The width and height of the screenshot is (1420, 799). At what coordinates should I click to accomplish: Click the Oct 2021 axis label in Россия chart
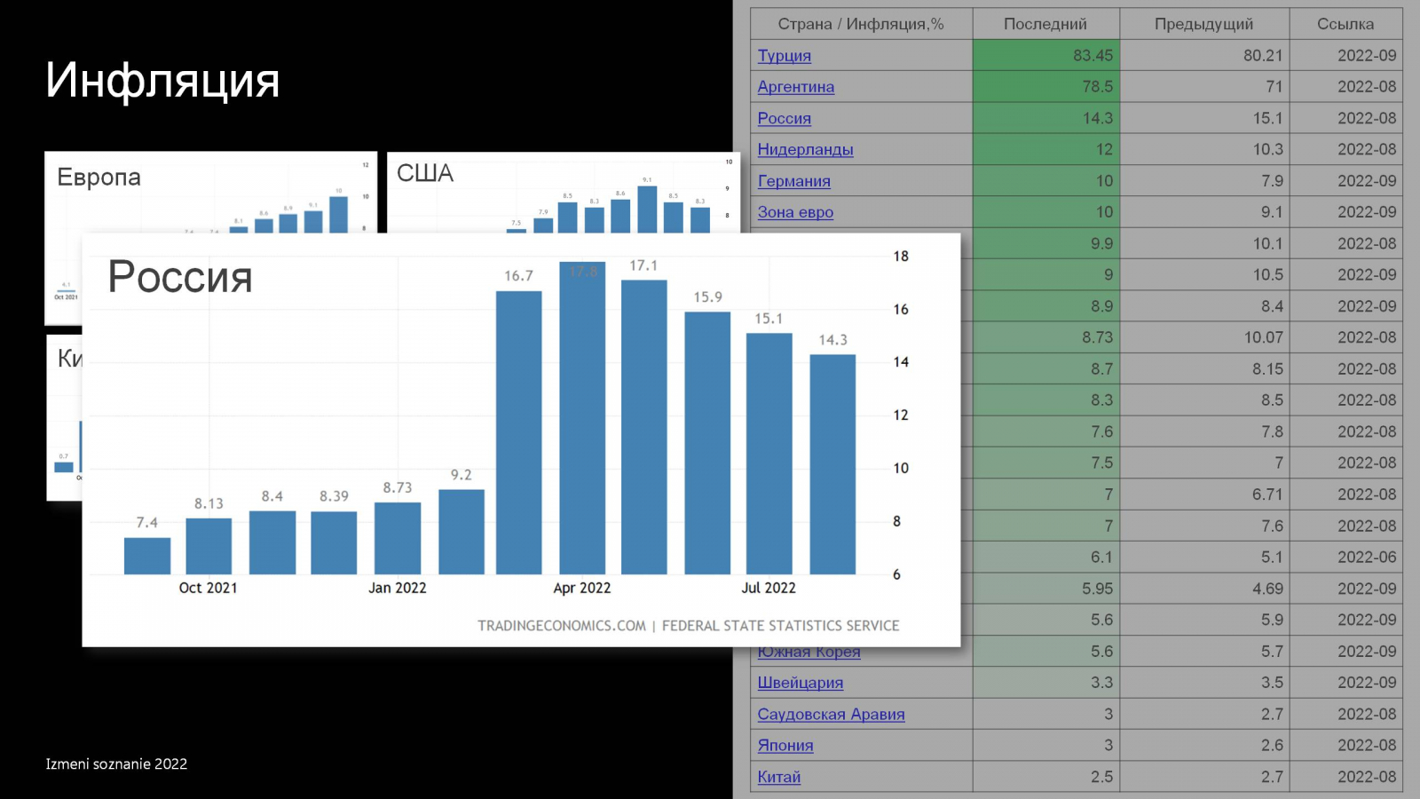[208, 588]
